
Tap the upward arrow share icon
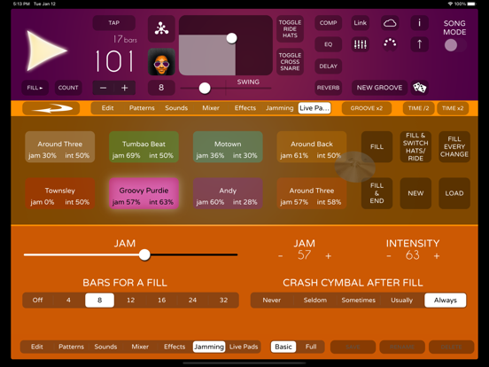pos(419,44)
